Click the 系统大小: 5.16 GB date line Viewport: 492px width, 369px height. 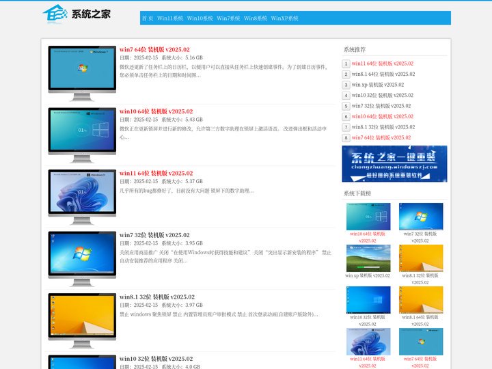point(161,57)
